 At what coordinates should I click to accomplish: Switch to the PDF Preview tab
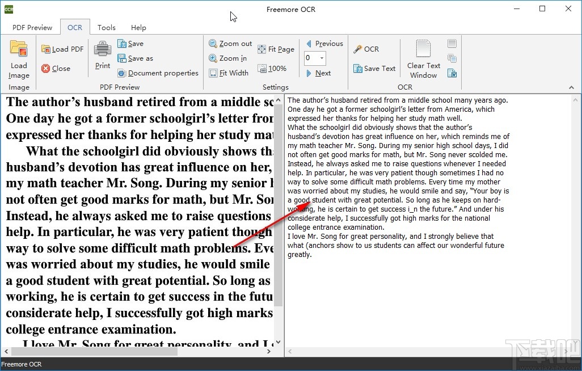click(x=32, y=27)
